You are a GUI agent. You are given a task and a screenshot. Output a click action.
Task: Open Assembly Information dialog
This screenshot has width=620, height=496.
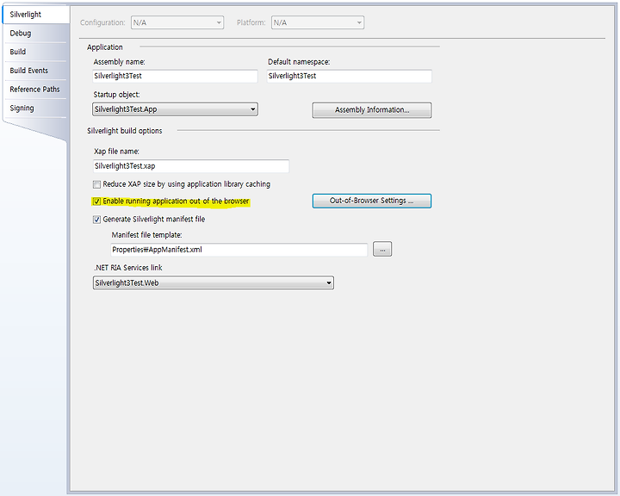pyautogui.click(x=372, y=110)
